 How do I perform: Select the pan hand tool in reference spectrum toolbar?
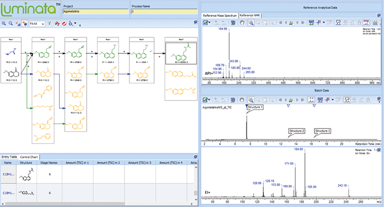[242, 23]
